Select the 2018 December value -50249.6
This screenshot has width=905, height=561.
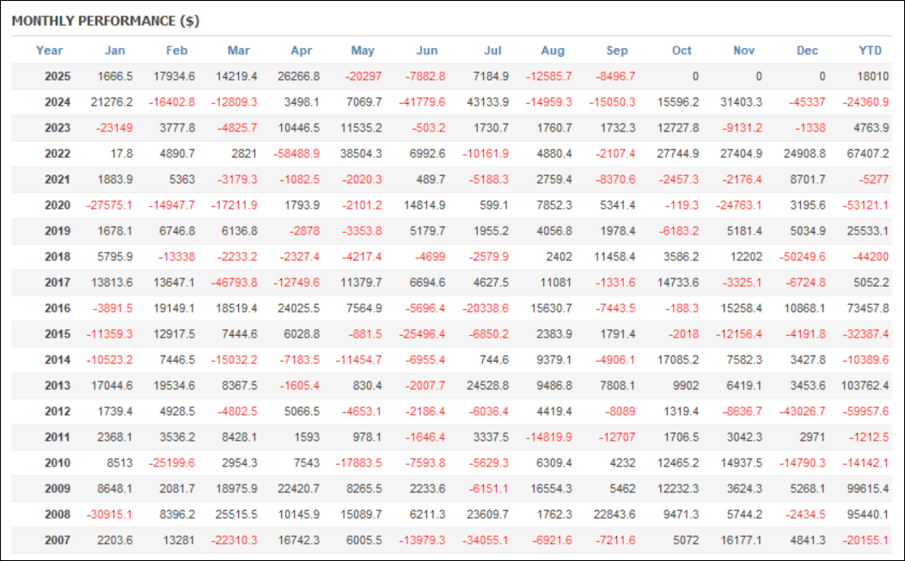click(803, 257)
